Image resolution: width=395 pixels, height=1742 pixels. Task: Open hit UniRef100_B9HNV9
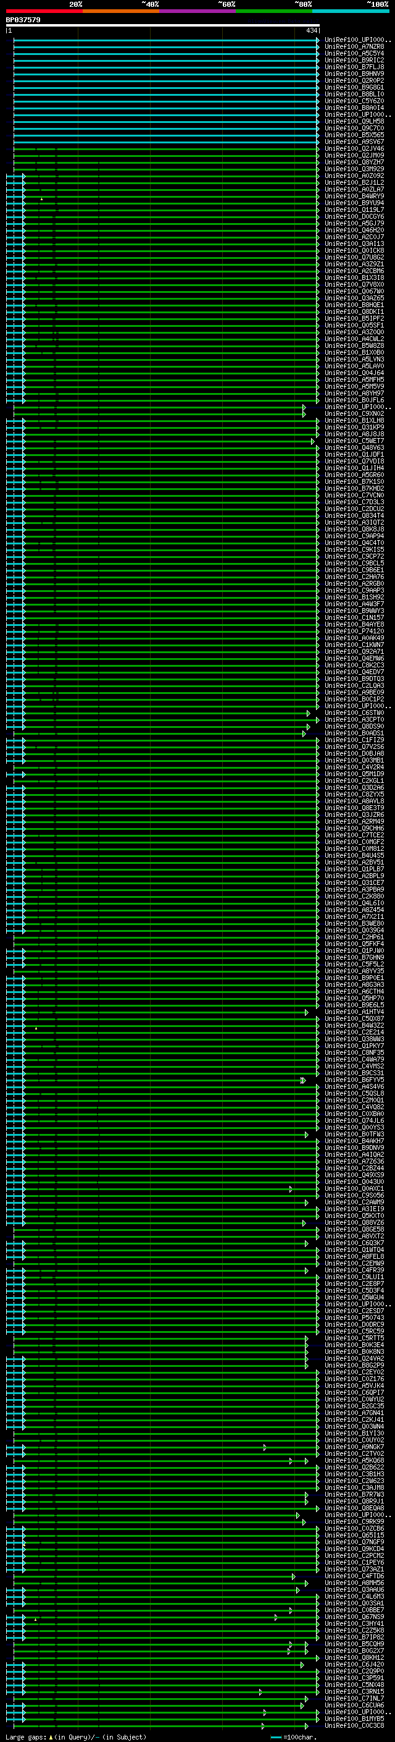[x=354, y=74]
